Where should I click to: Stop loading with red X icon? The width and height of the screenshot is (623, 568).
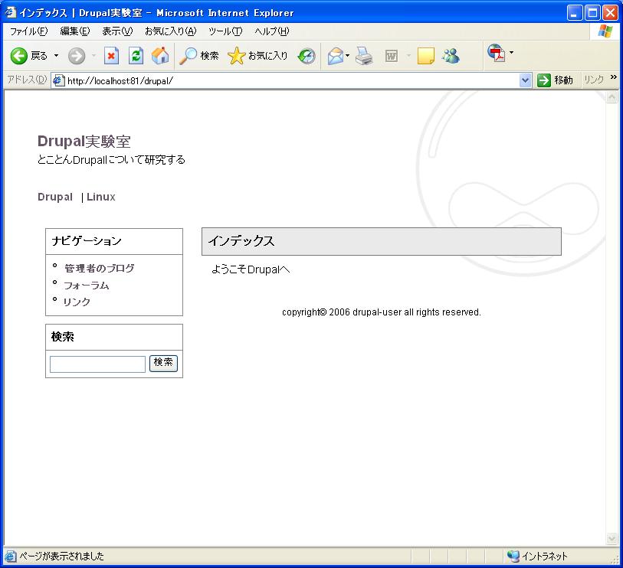point(111,56)
